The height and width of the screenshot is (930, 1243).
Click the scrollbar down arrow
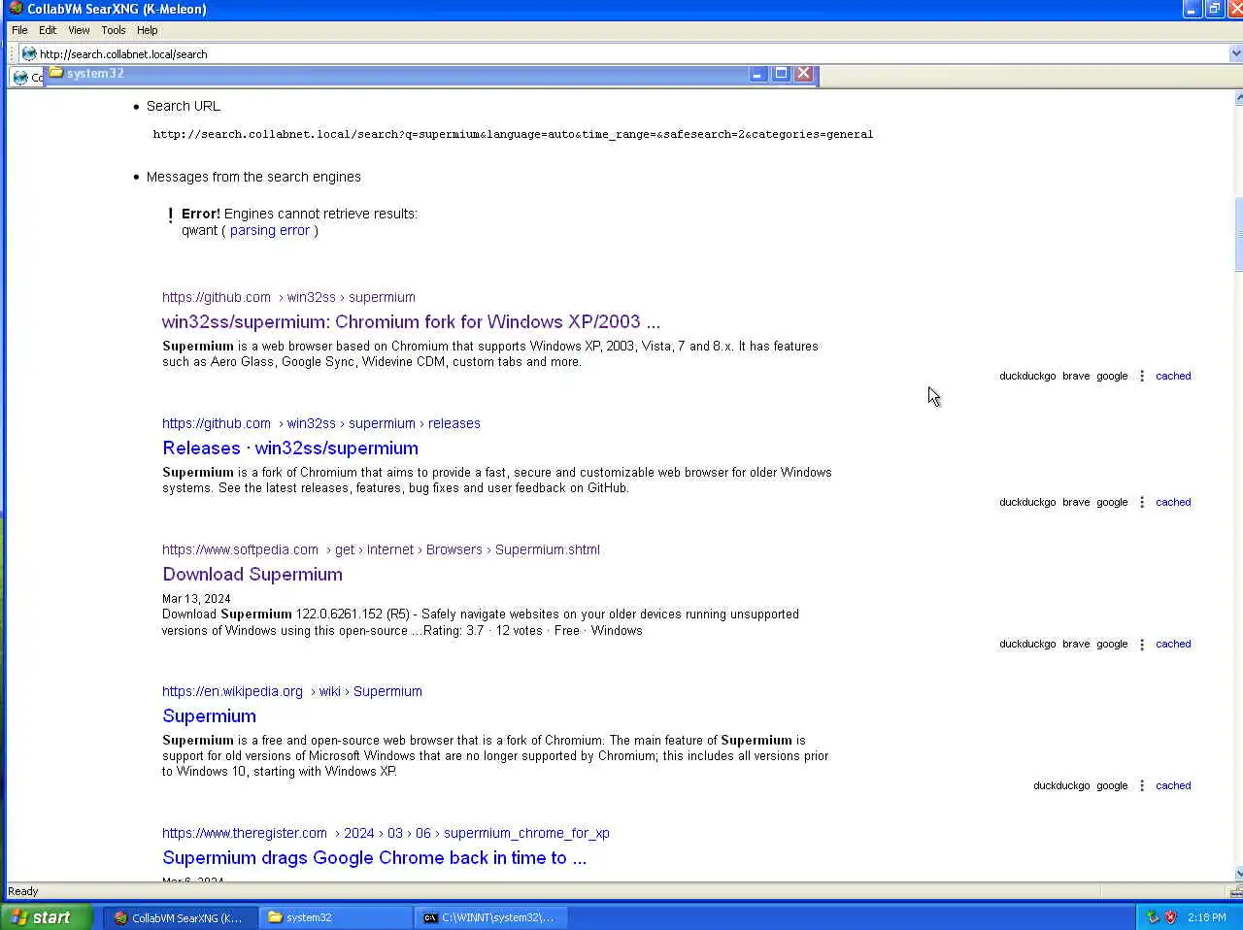(x=1238, y=873)
